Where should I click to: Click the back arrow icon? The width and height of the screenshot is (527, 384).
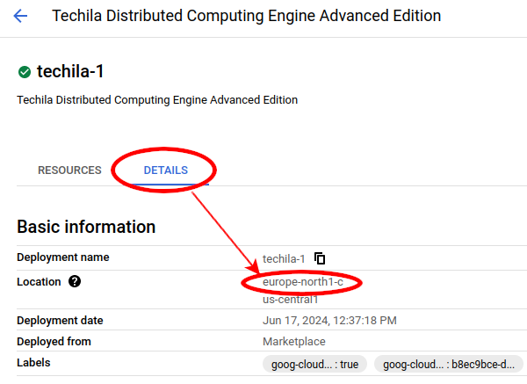[21, 17]
